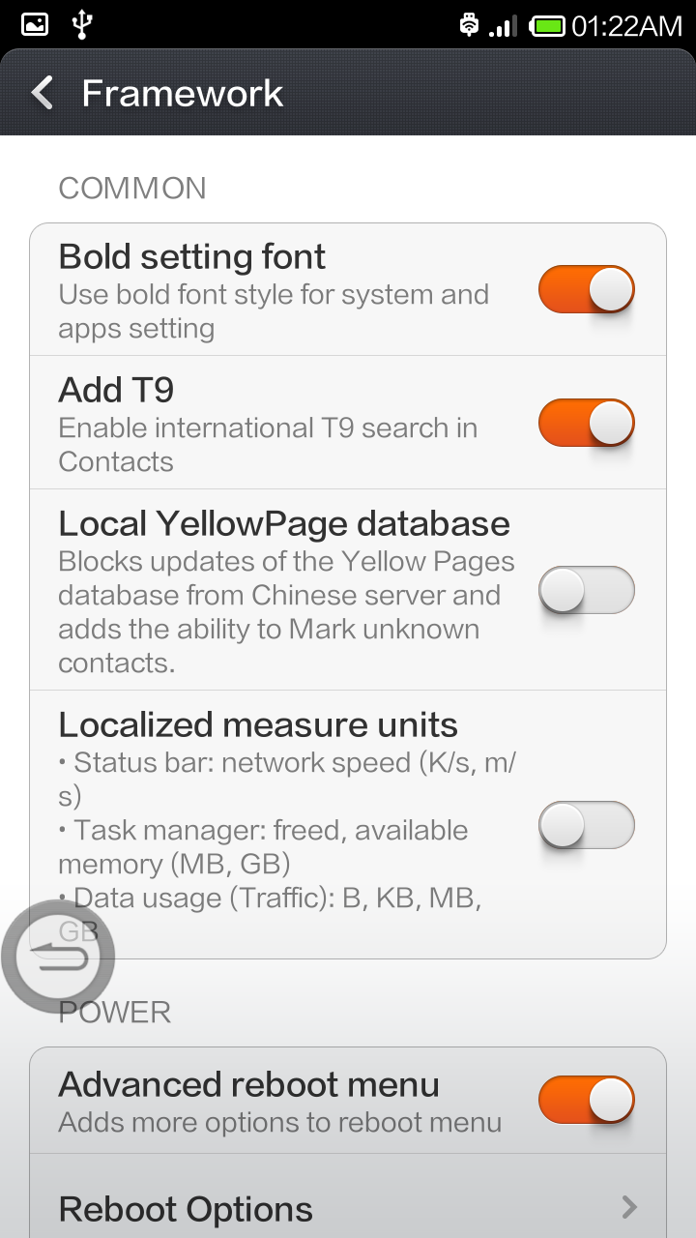This screenshot has height=1238, width=696.
Task: Tap the Wi-Fi status icon
Action: point(469,25)
